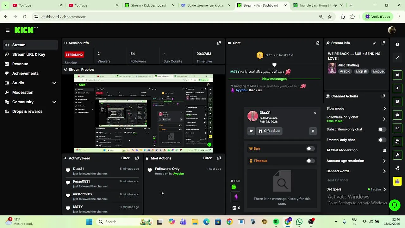Image resolution: width=405 pixels, height=228 pixels.
Task: Pop out the Channel Actions panel
Action: pos(383,96)
